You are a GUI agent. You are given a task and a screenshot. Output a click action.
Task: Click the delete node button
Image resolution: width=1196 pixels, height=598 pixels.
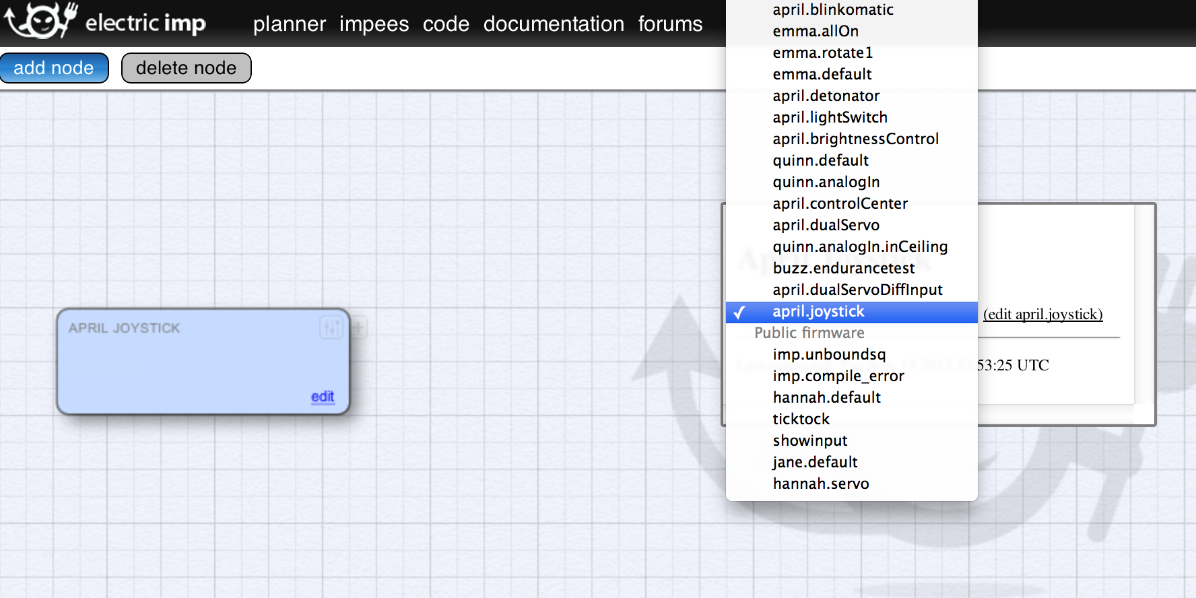[x=187, y=68]
